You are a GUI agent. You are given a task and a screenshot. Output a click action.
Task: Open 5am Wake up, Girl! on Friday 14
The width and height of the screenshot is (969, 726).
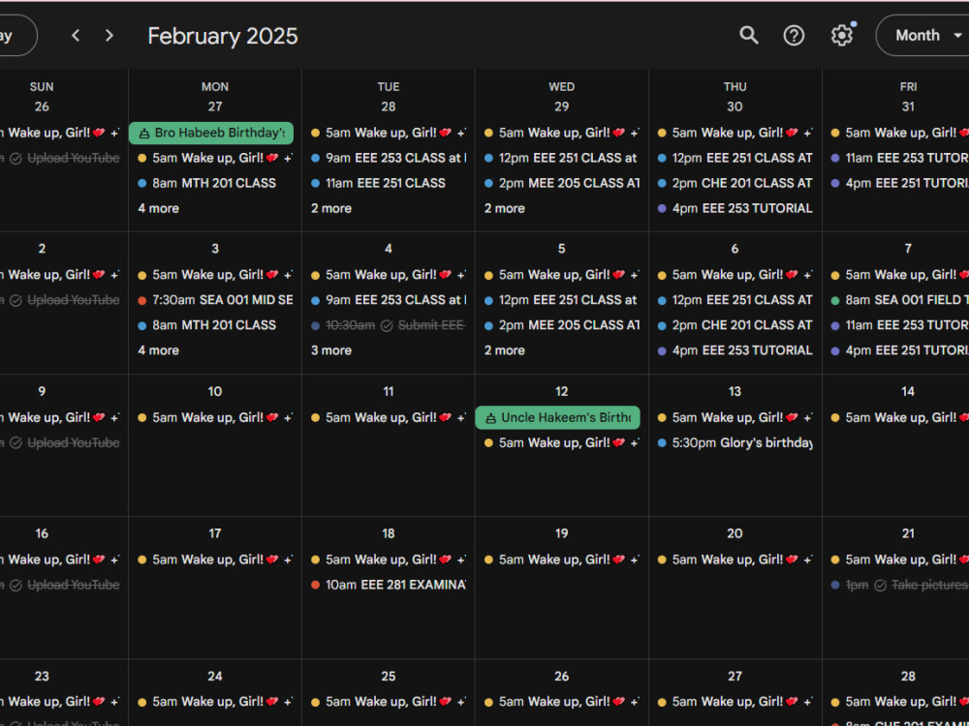(x=898, y=418)
